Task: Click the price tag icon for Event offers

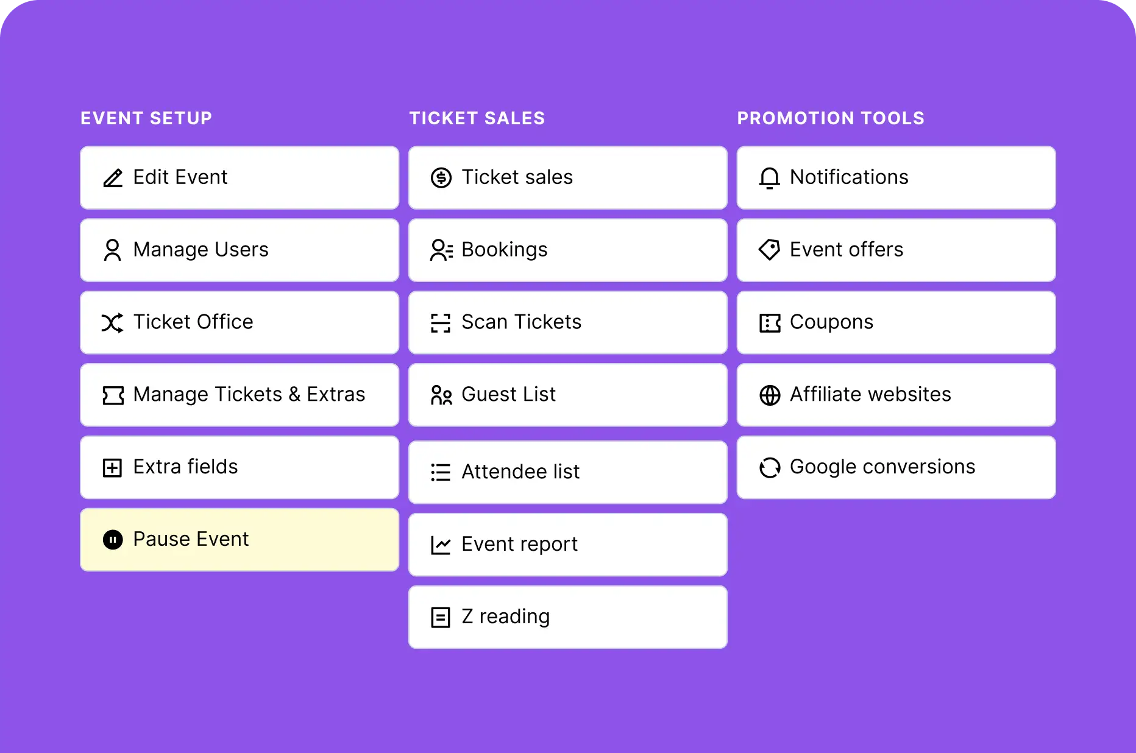Action: click(x=769, y=250)
